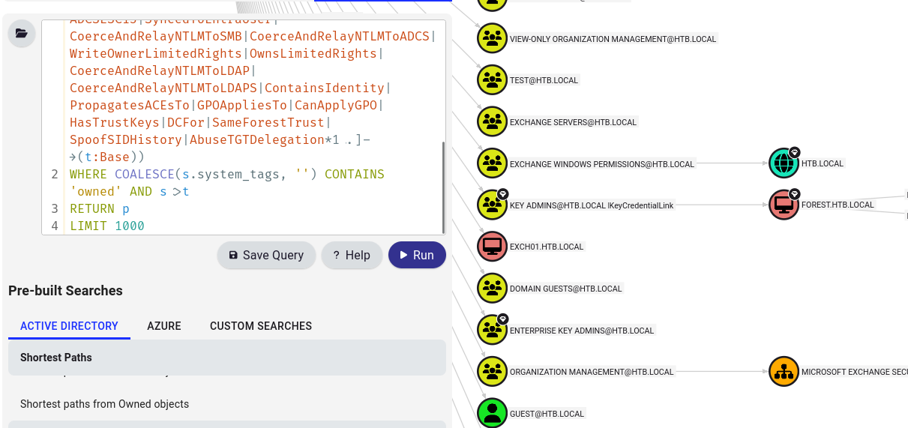This screenshot has width=908, height=428.
Task: Click the KEY ADMINS@HTB.LOCAL lKeyCredentialLink label
Action: 592,205
